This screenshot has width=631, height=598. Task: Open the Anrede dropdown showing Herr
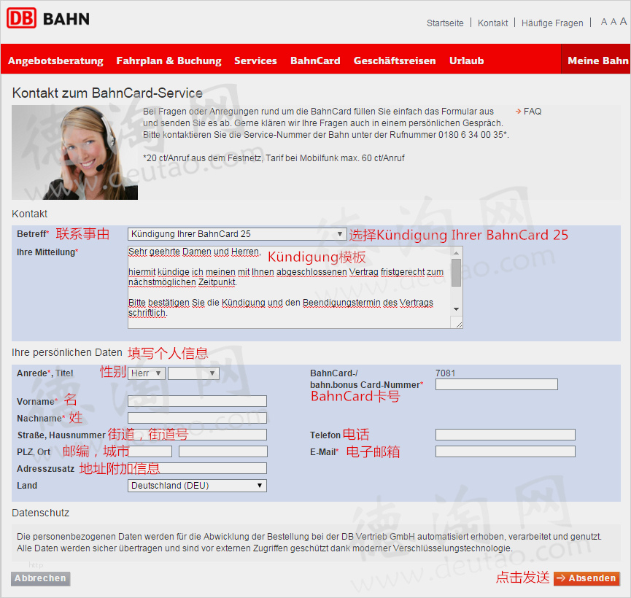tap(147, 373)
